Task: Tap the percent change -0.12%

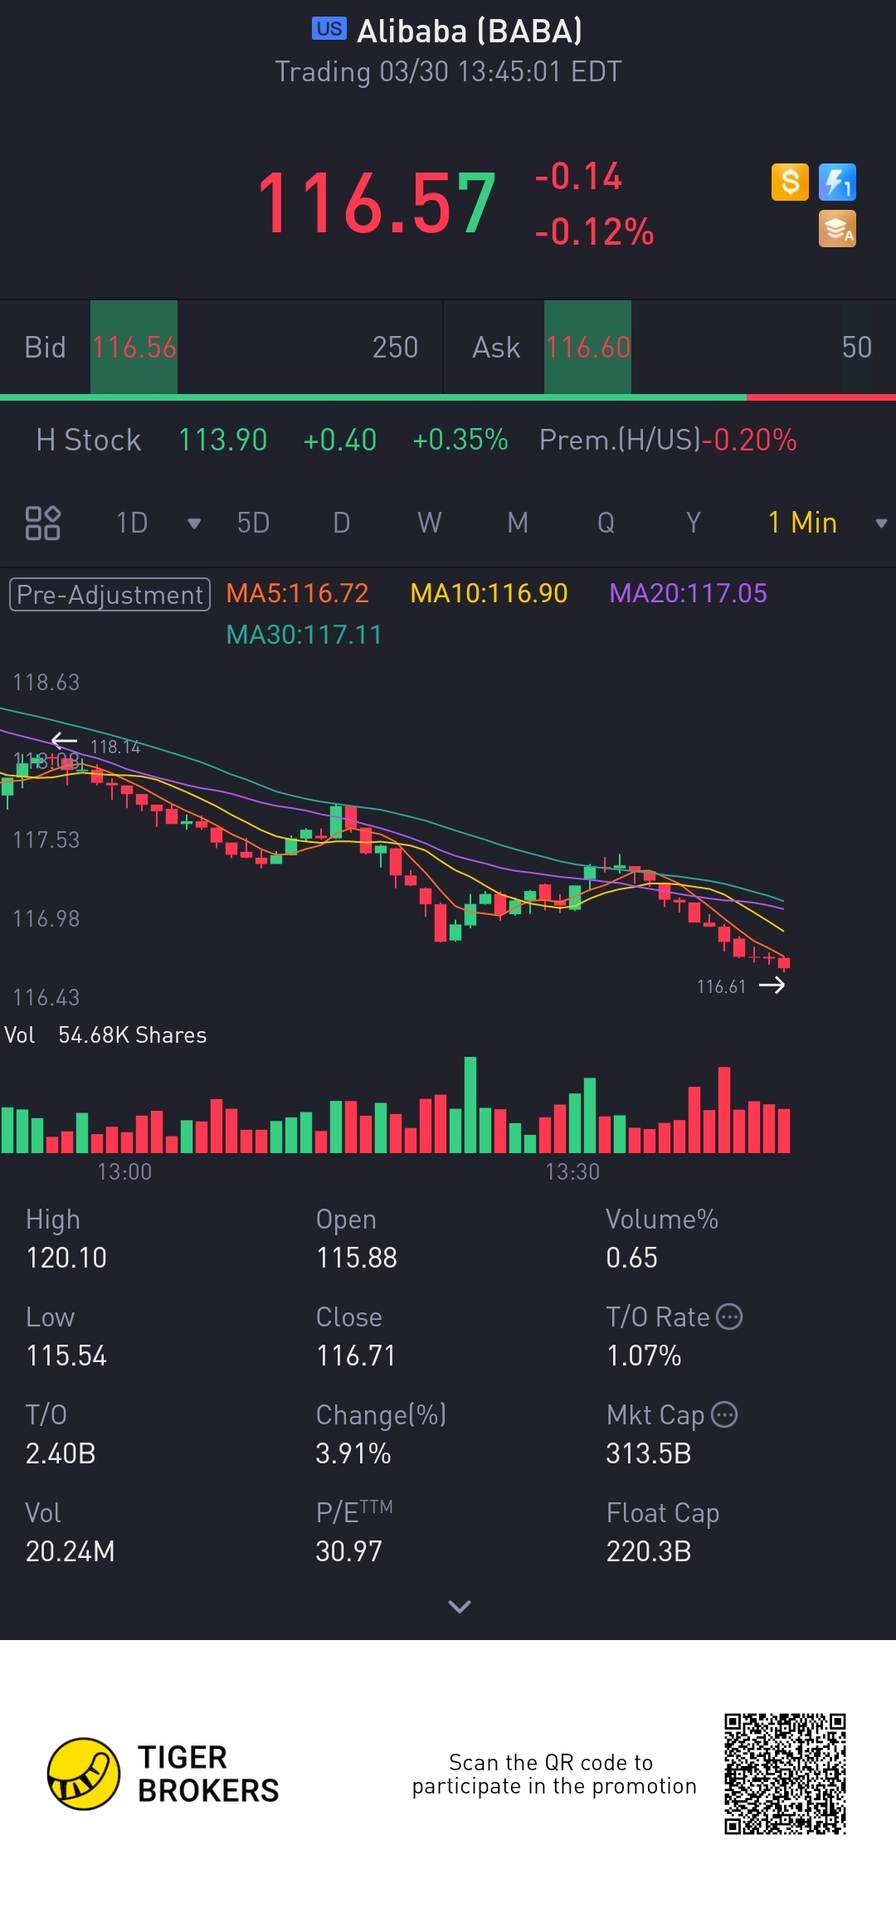Action: tap(594, 231)
